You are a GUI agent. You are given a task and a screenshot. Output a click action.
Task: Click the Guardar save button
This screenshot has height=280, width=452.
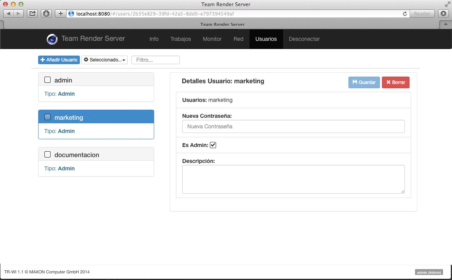pos(364,82)
